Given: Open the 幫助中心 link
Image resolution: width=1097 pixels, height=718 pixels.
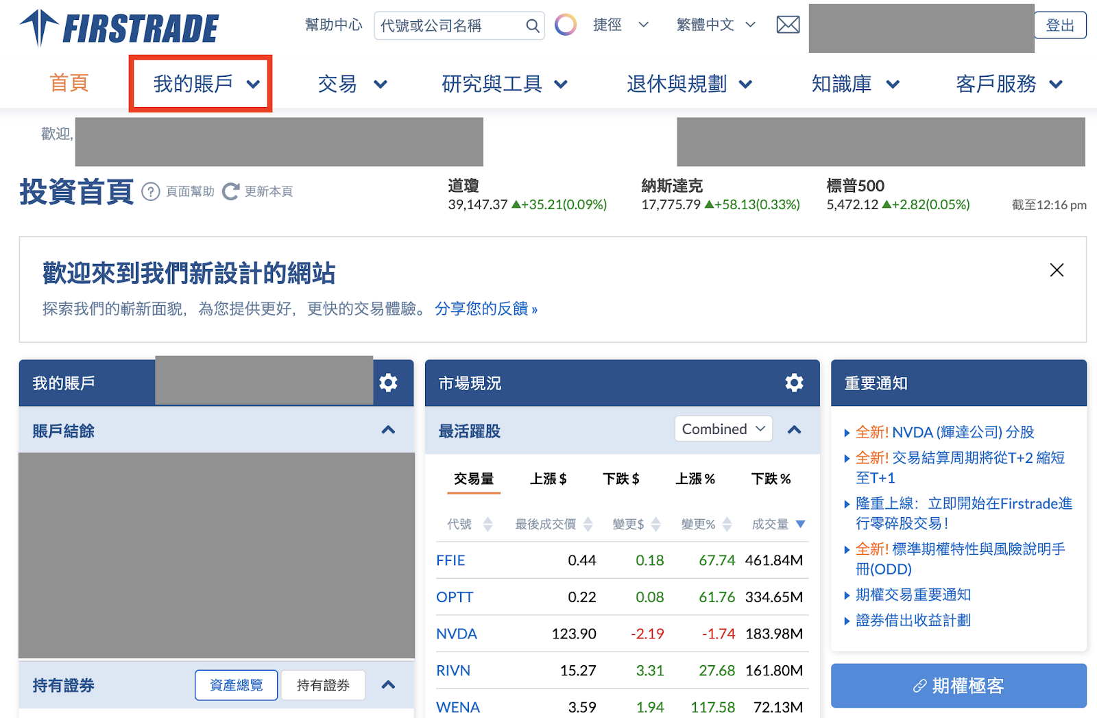Looking at the screenshot, I should (333, 25).
